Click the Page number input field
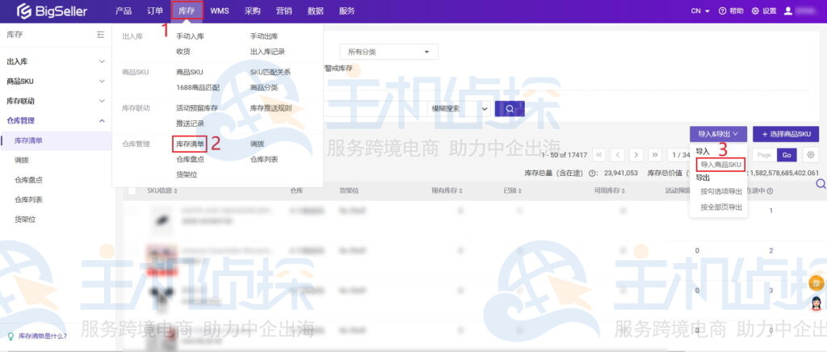Image resolution: width=827 pixels, height=352 pixels. coord(764,155)
